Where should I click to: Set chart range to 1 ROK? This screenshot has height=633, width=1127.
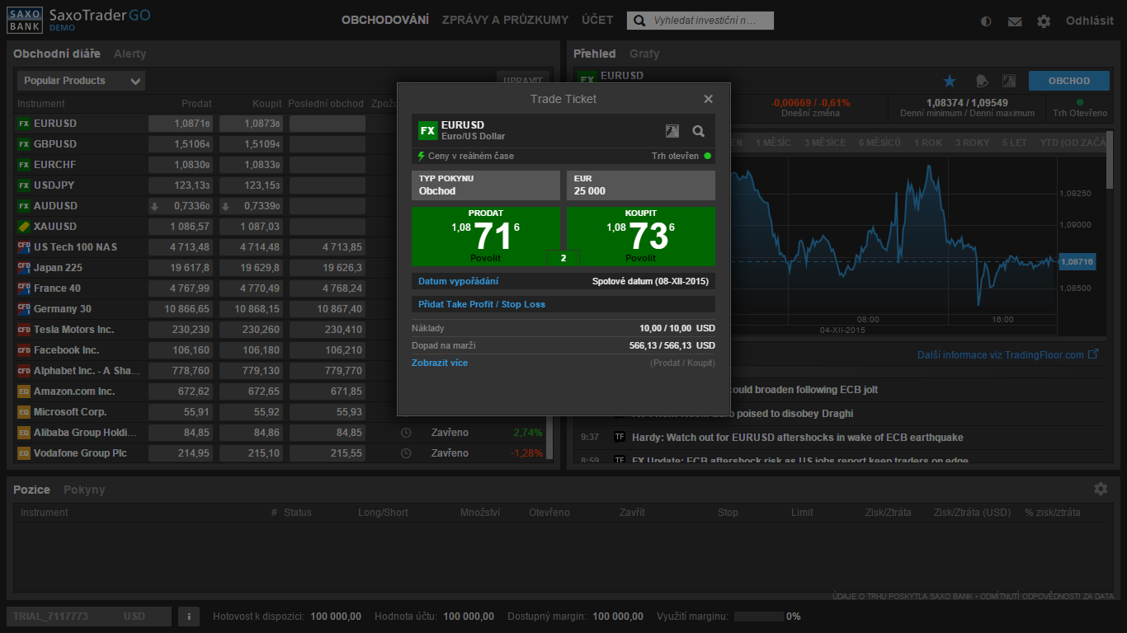coord(927,143)
